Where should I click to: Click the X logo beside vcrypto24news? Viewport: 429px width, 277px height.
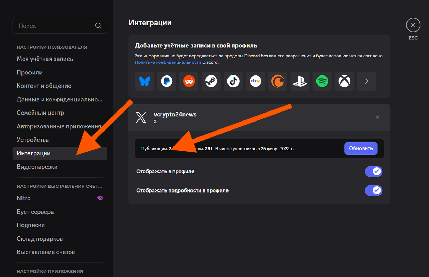(141, 118)
